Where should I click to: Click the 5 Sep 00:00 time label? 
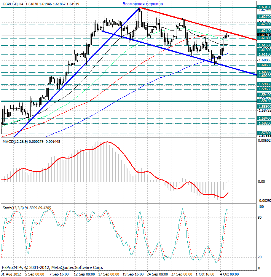coord(35,274)
